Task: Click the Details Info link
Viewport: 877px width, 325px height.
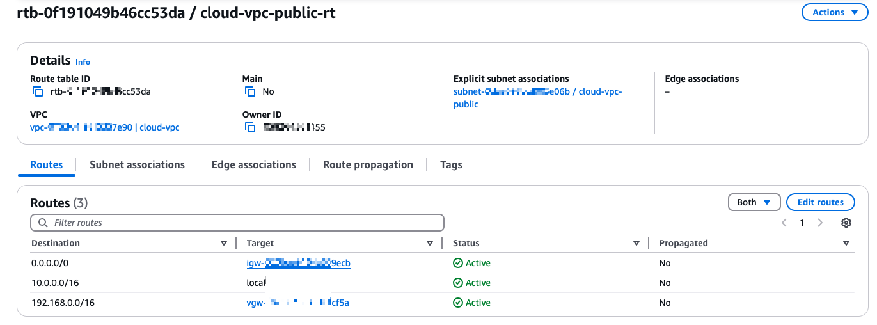Action: pyautogui.click(x=83, y=62)
